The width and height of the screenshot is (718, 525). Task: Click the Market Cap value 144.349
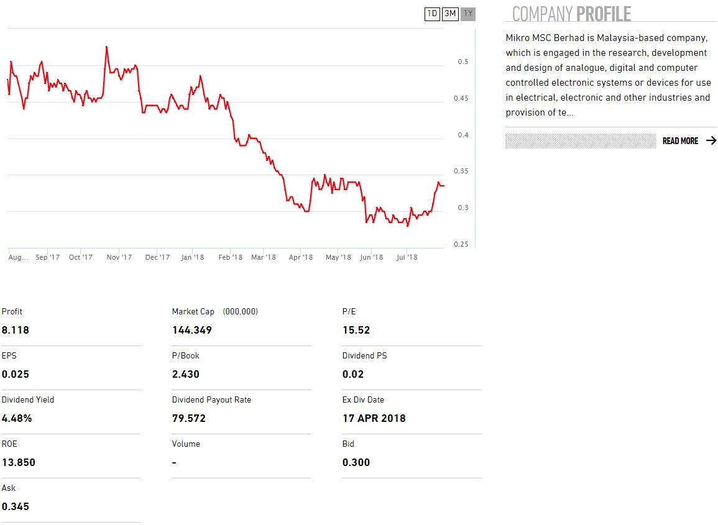192,330
